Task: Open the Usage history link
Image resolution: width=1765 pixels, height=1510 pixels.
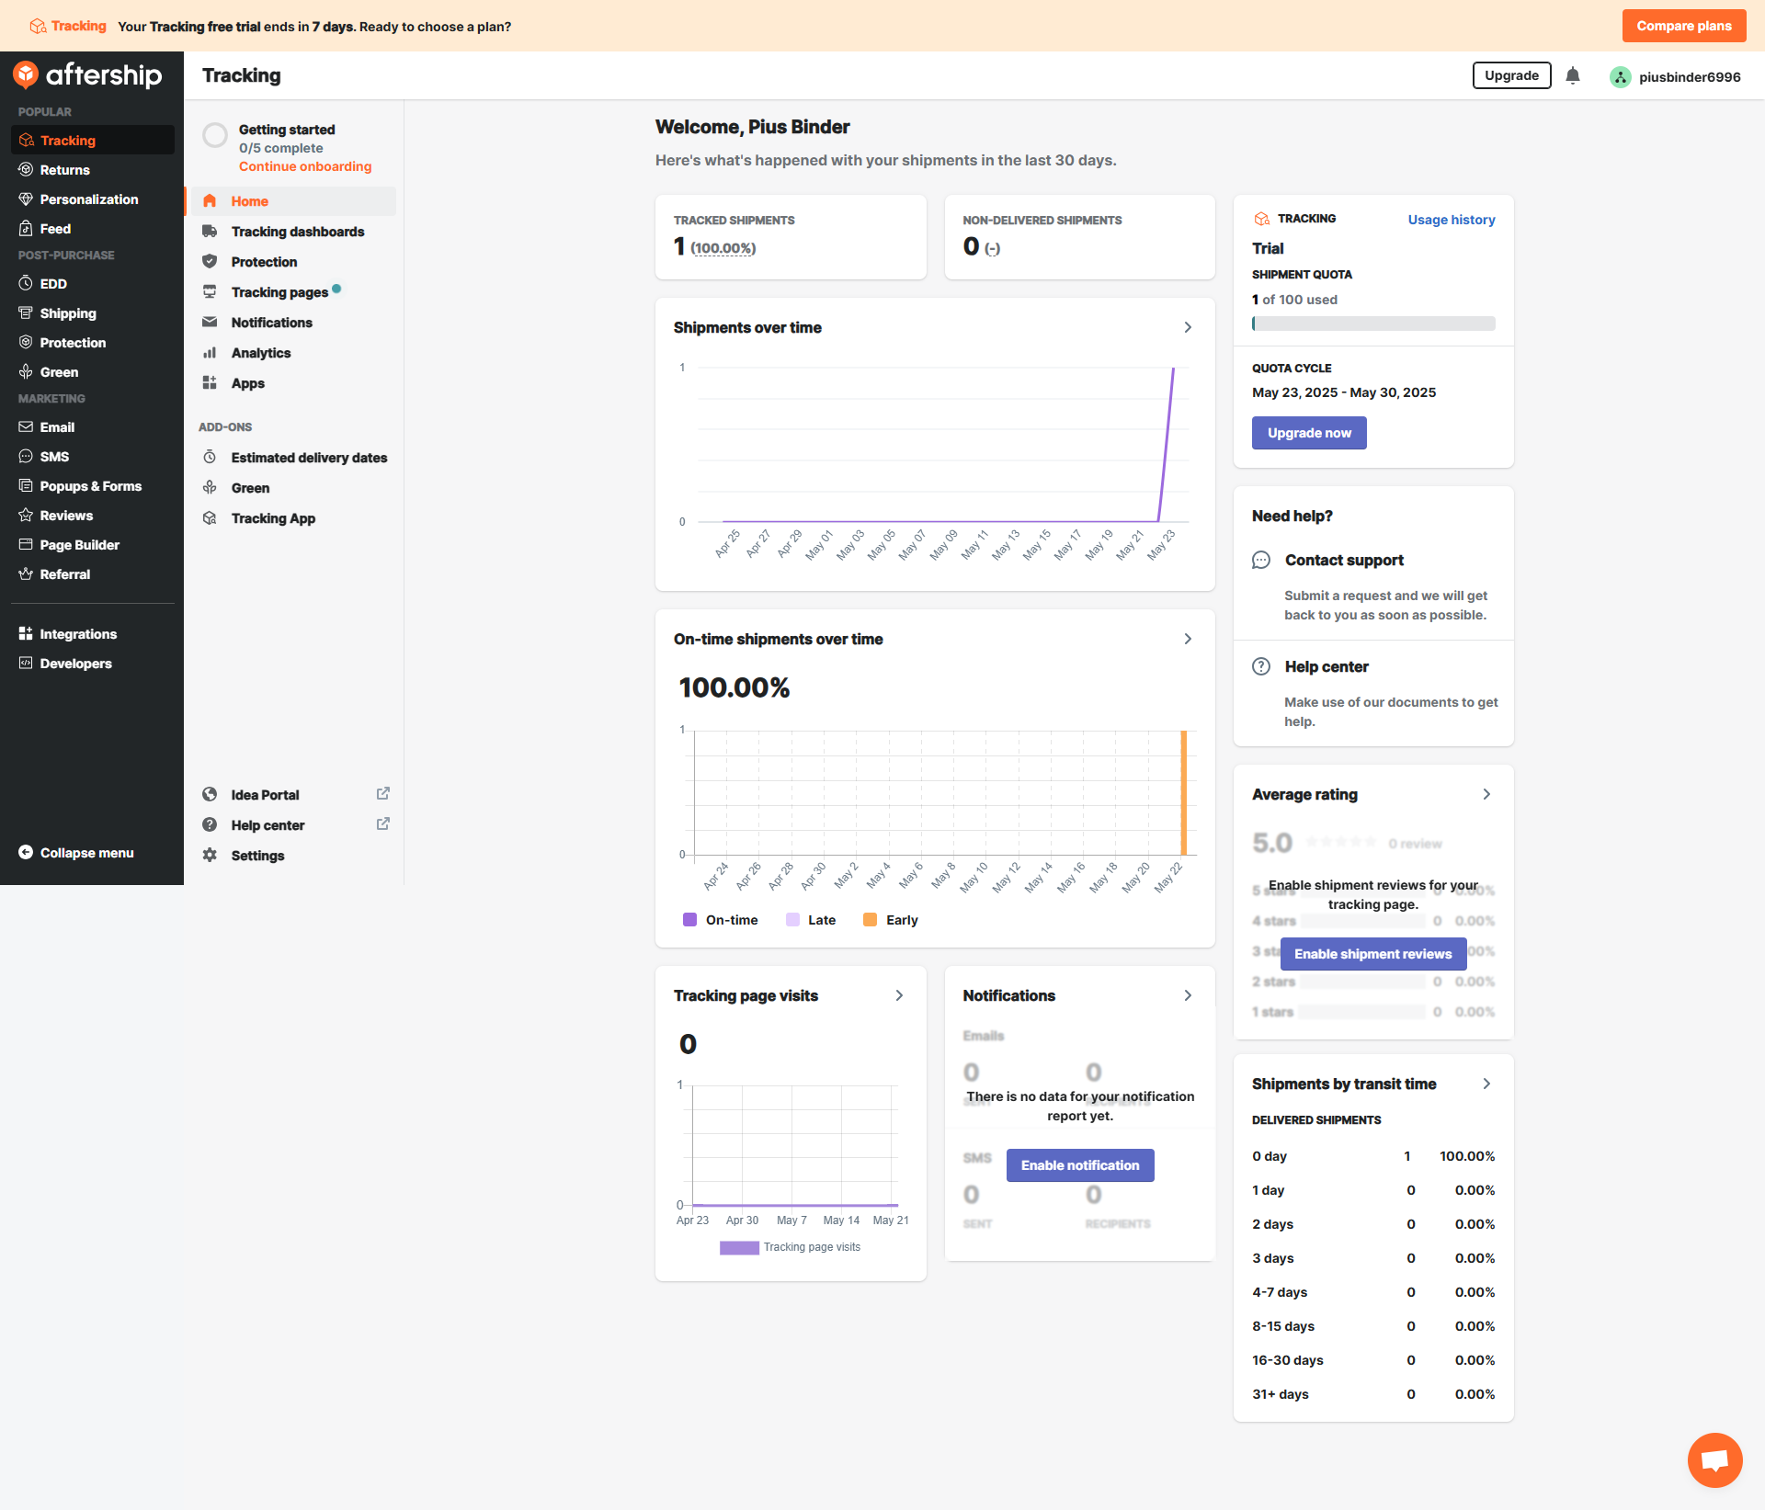Action: (x=1451, y=220)
